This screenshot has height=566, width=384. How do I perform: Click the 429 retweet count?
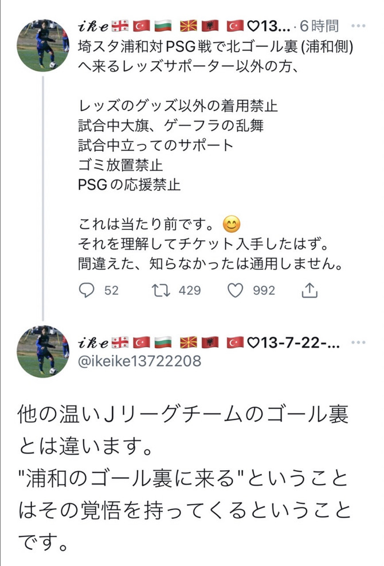click(190, 291)
